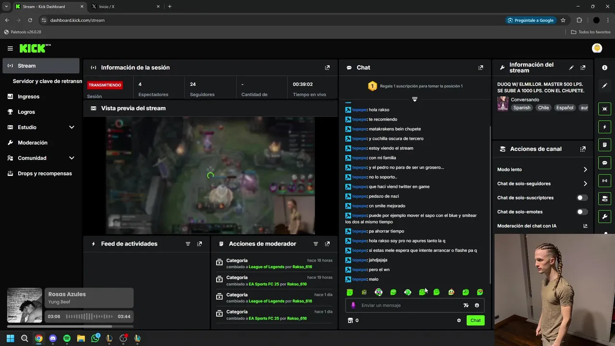Image resolution: width=615 pixels, height=346 pixels.
Task: Click Regala 1 suscripción banner
Action: [415, 86]
